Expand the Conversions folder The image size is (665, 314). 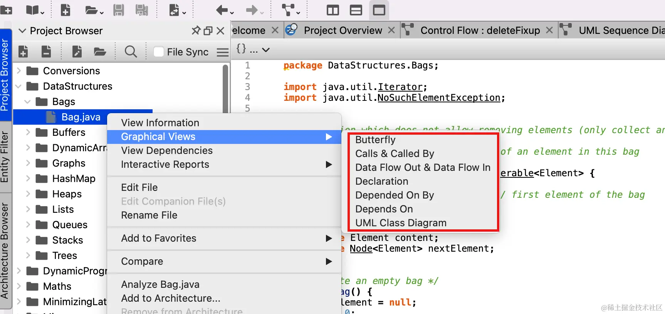[x=18, y=71]
